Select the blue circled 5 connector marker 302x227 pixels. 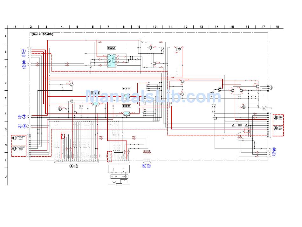click(144, 166)
